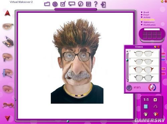The width and height of the screenshot is (167, 124).
Task: Click the canvas bottom horizontal slider ball
Action: pyautogui.click(x=68, y=121)
